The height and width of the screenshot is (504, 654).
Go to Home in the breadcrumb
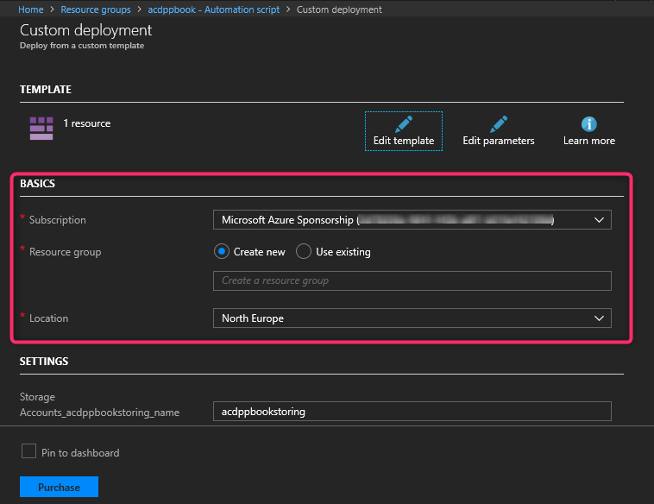point(31,9)
